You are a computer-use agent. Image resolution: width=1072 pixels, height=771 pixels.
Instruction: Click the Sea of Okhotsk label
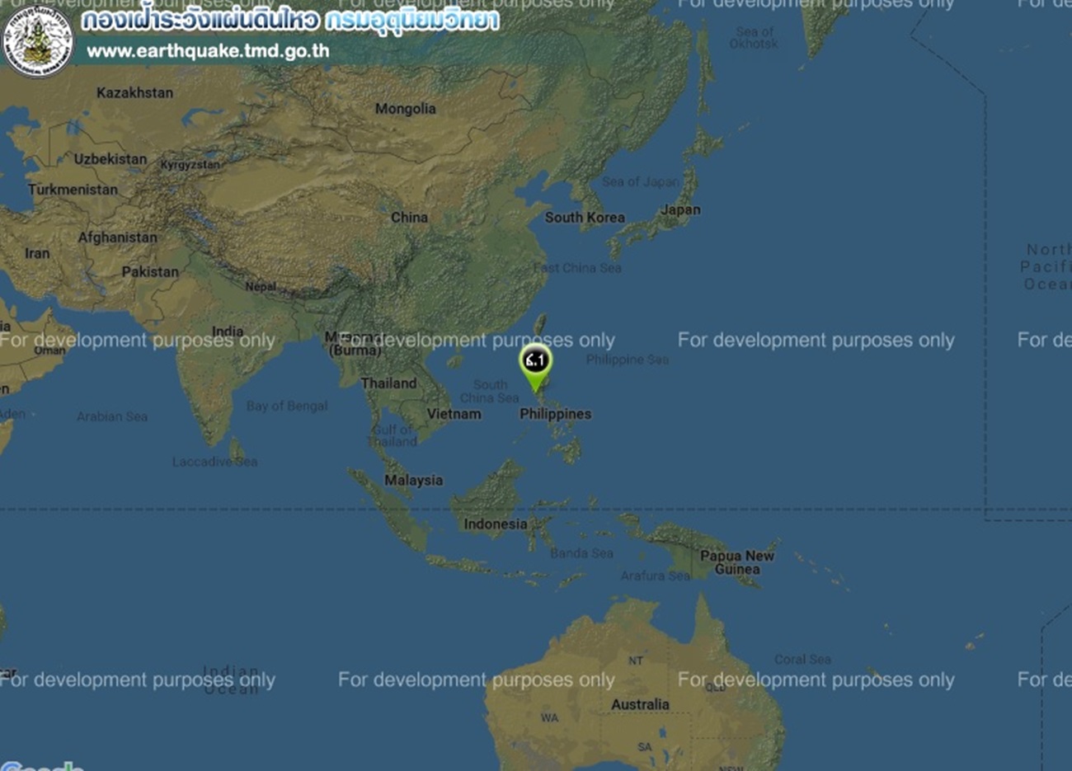pos(754,37)
